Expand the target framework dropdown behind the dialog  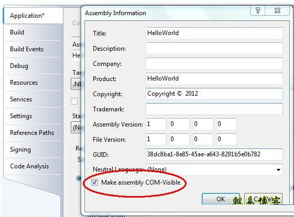77,84
